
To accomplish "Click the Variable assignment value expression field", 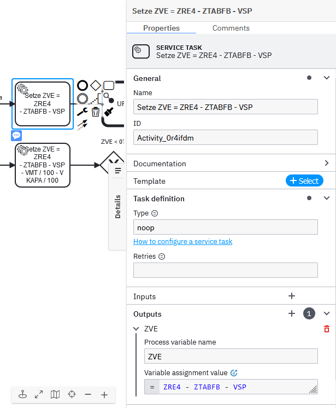I will click(x=231, y=387).
